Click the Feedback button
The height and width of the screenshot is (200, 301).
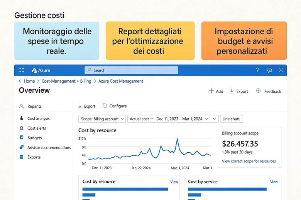click(x=269, y=91)
